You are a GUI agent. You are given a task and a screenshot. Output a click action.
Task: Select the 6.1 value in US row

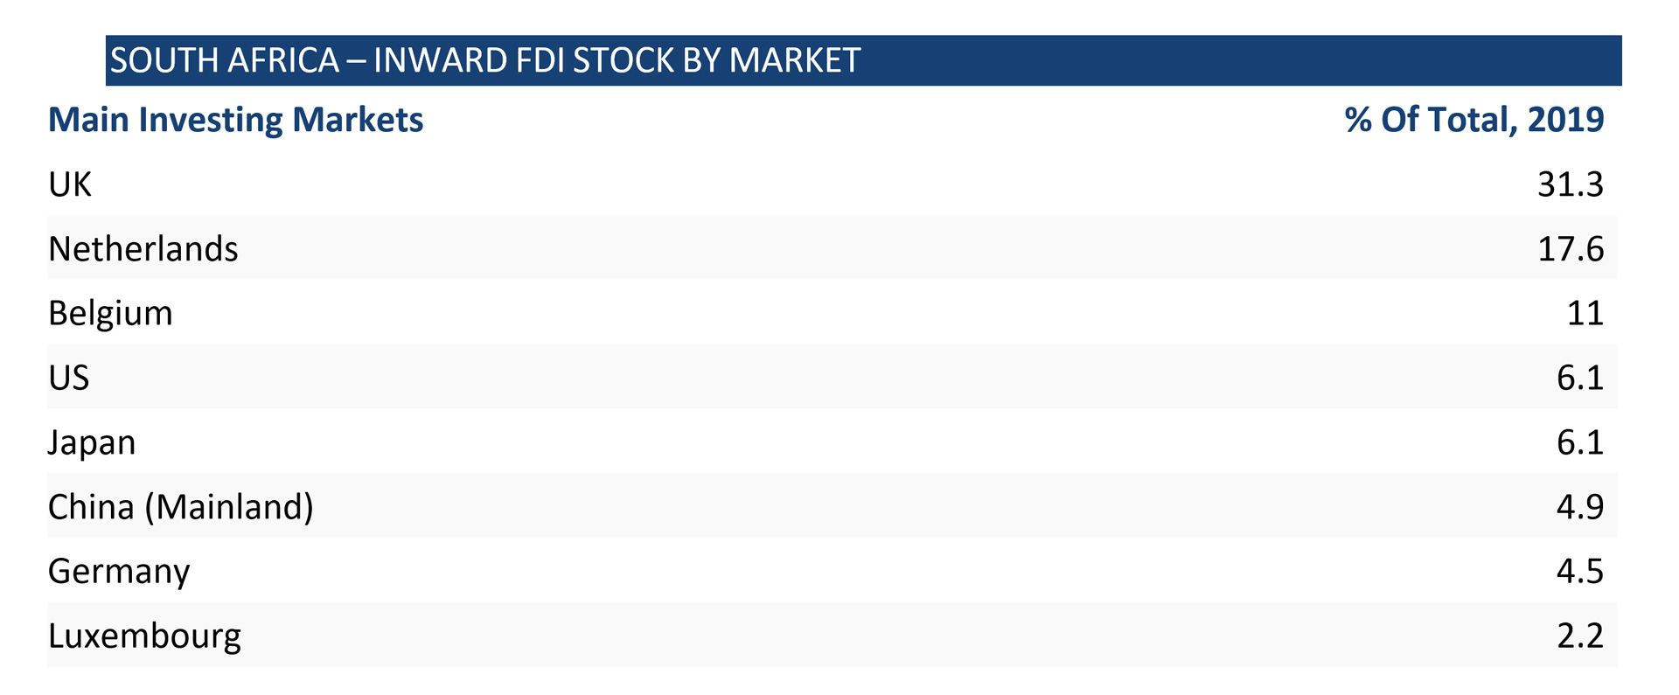click(1579, 378)
